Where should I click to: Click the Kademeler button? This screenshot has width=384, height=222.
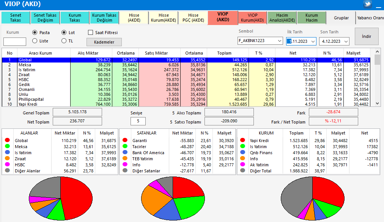coord(104,42)
